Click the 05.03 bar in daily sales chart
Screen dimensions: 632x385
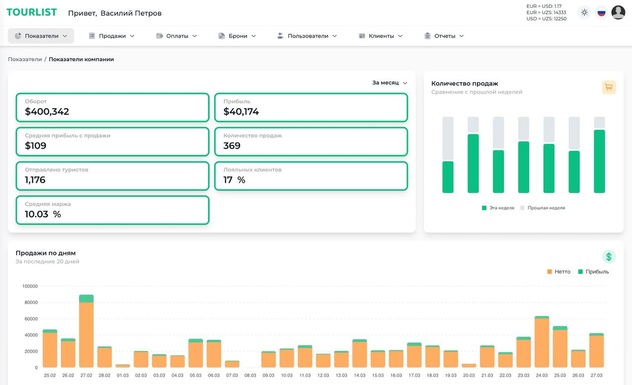click(x=196, y=353)
